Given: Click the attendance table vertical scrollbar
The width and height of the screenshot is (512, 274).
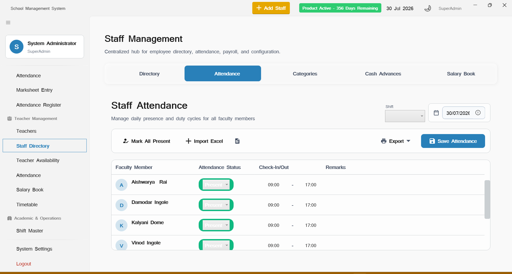Looking at the screenshot, I should click(x=487, y=199).
